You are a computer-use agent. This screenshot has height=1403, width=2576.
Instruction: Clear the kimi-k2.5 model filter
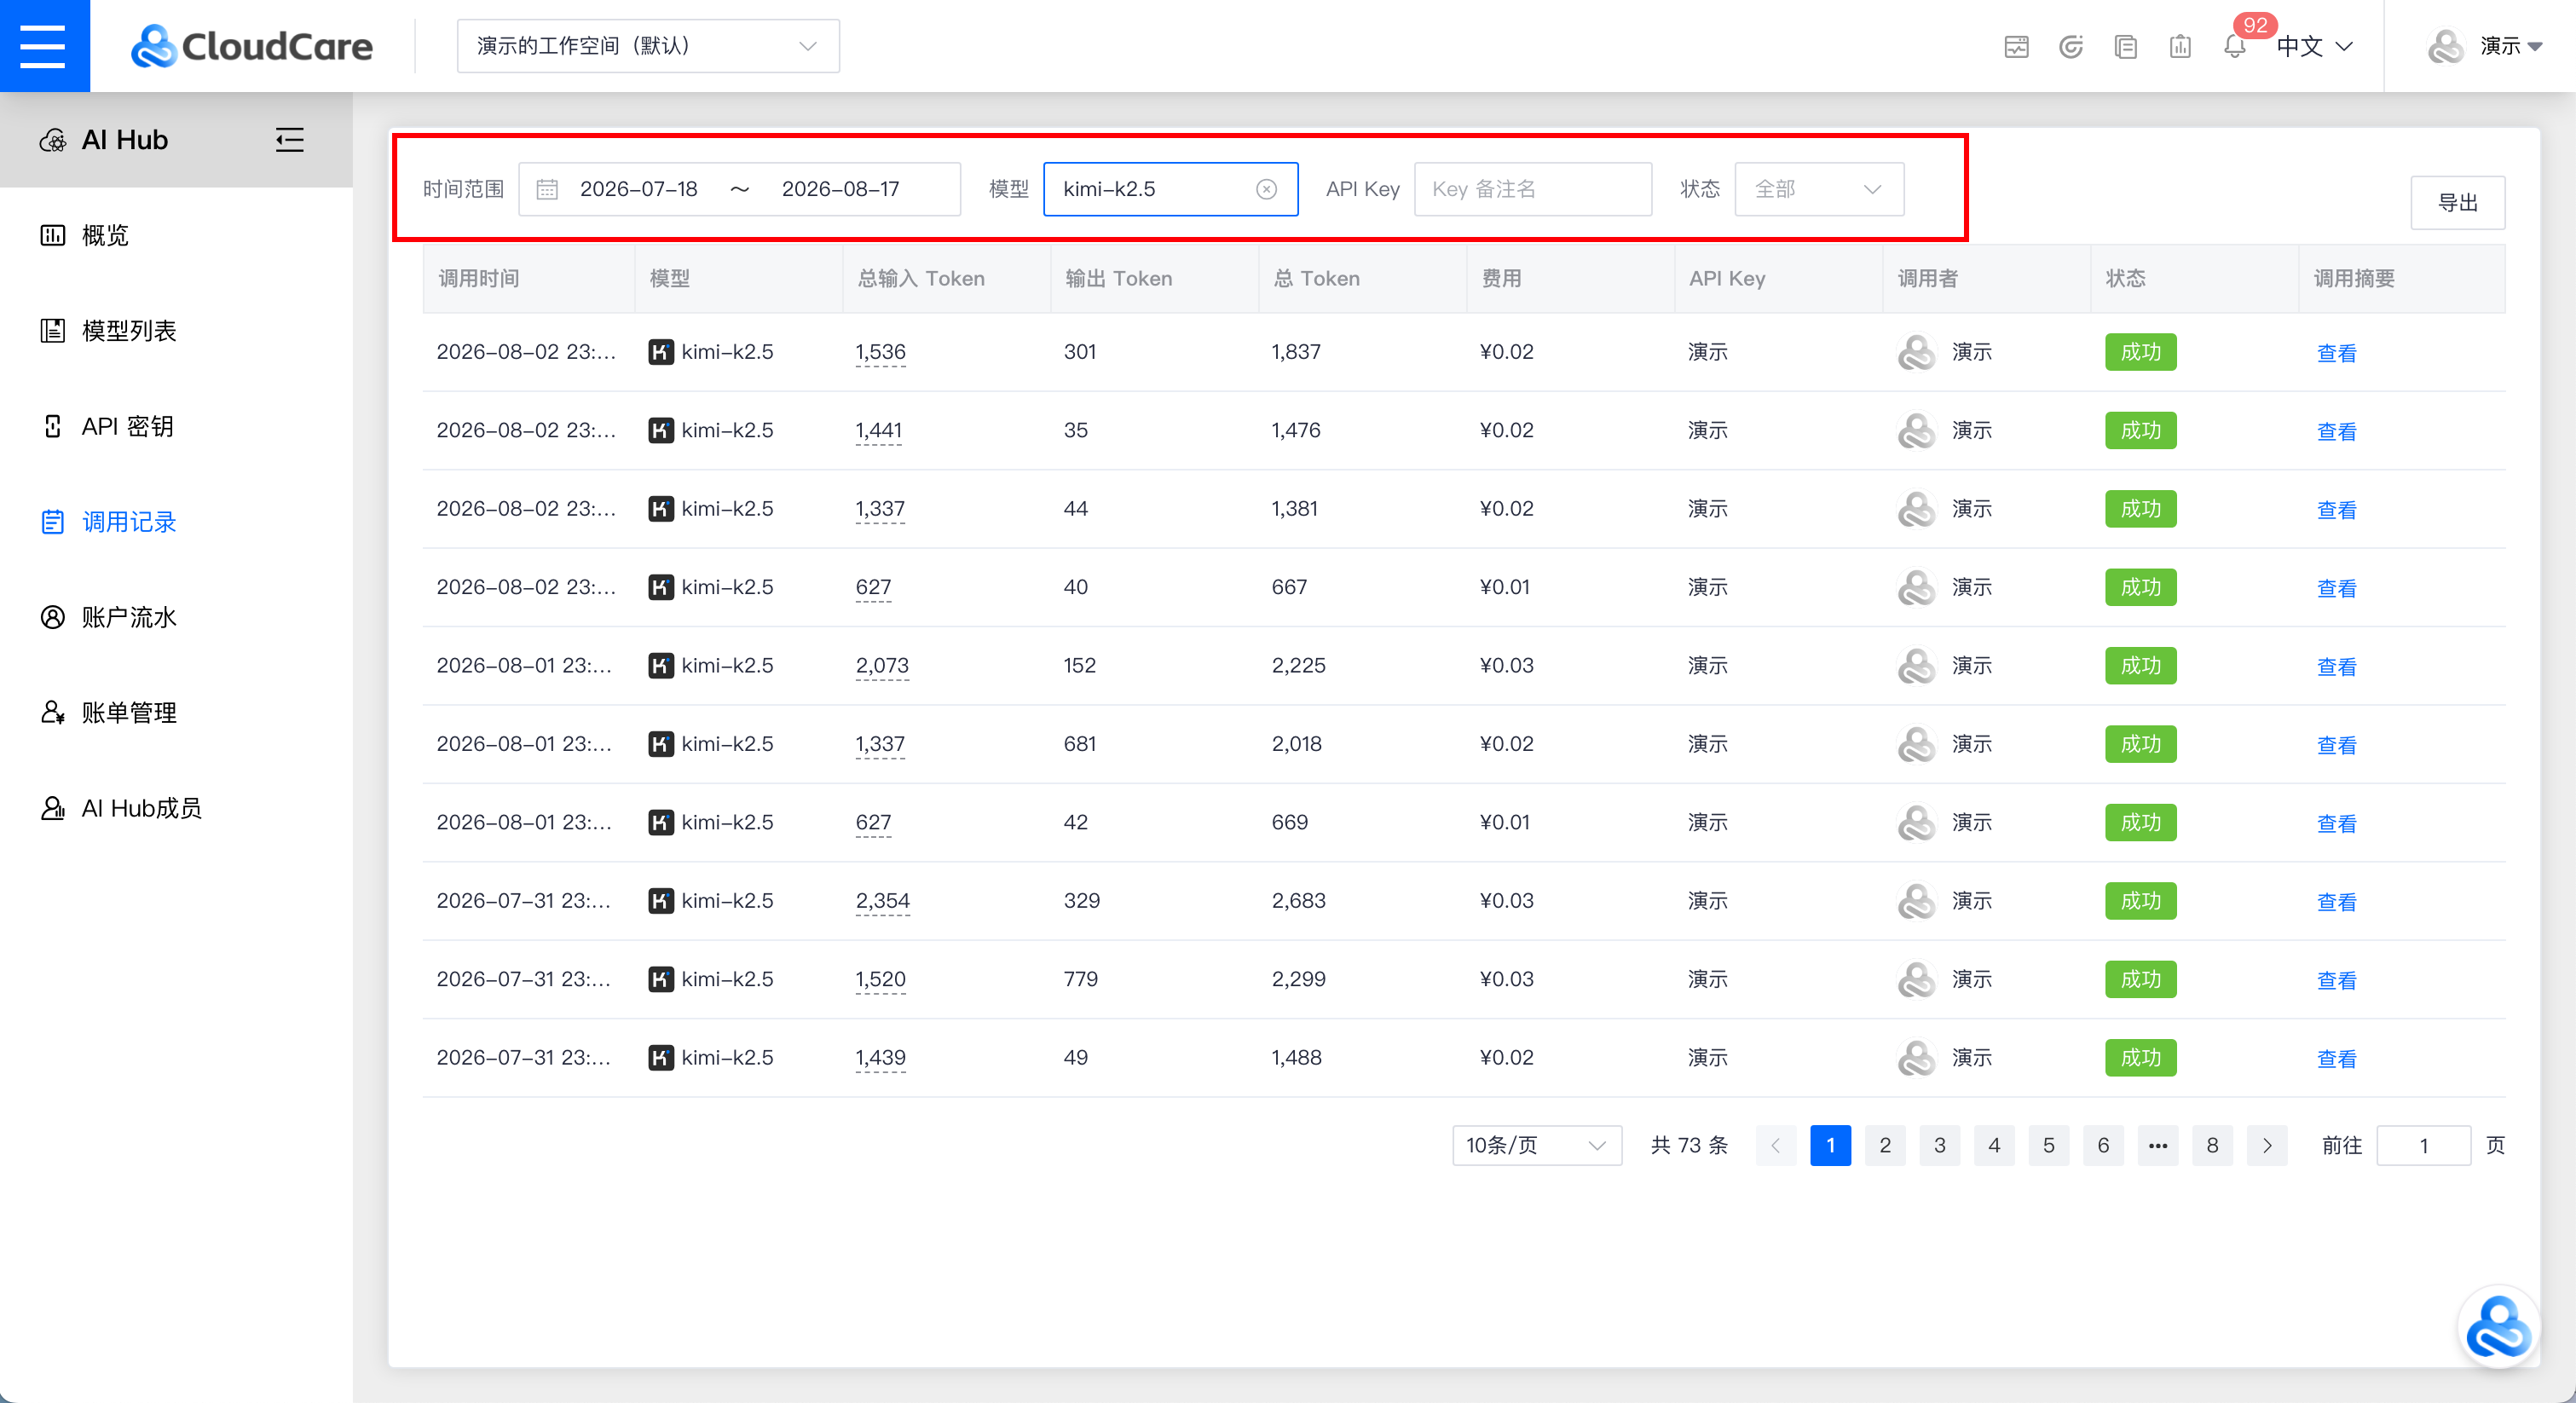click(x=1266, y=189)
